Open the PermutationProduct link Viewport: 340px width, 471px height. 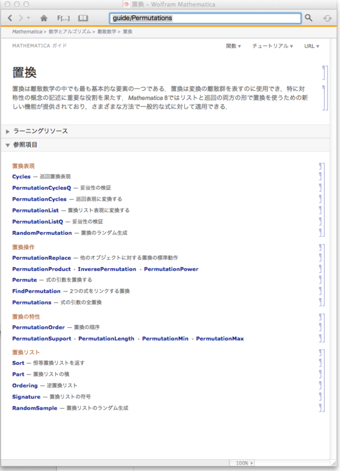41,269
